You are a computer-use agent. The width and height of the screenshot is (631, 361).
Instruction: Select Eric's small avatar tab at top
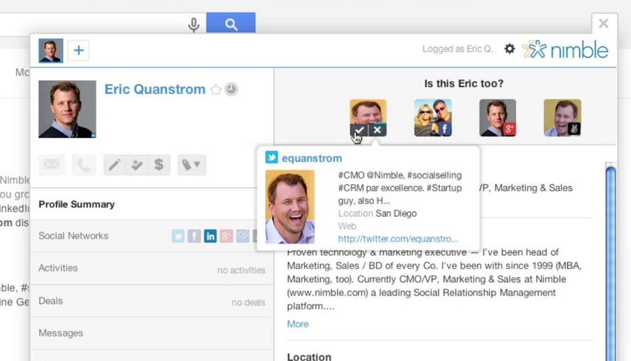click(x=50, y=50)
